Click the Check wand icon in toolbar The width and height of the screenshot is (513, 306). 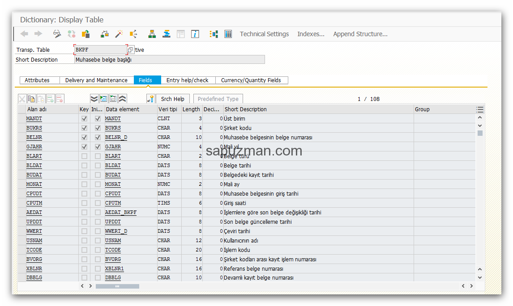(119, 34)
